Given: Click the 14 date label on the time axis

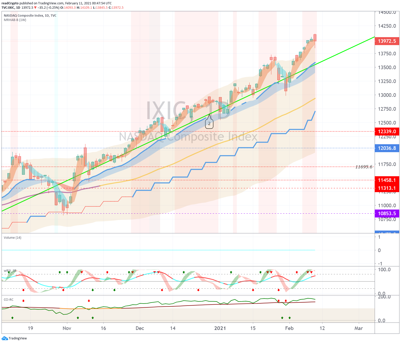Looking at the screenshot, I should pos(173,328).
